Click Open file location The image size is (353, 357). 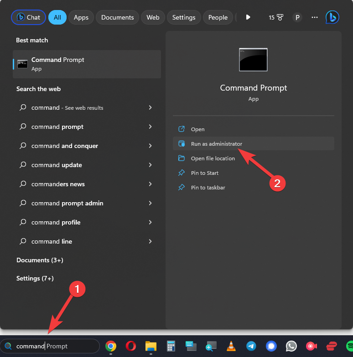click(213, 158)
